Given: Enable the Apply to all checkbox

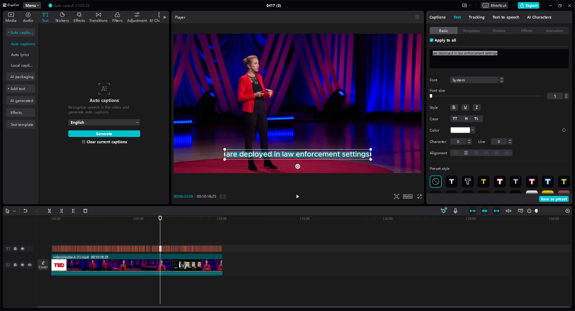Looking at the screenshot, I should pos(432,40).
